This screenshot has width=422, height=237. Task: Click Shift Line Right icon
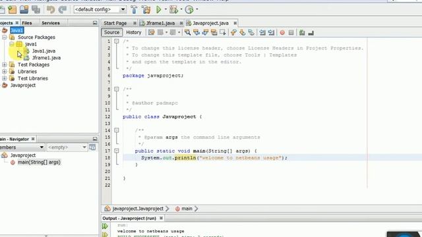click(x=271, y=32)
